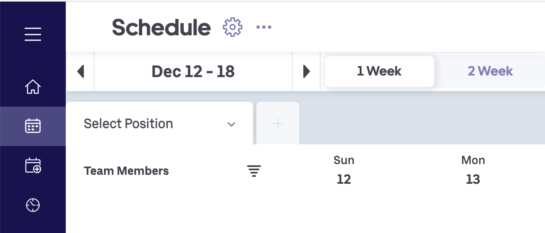Switch to 2 Week view

[x=490, y=71]
